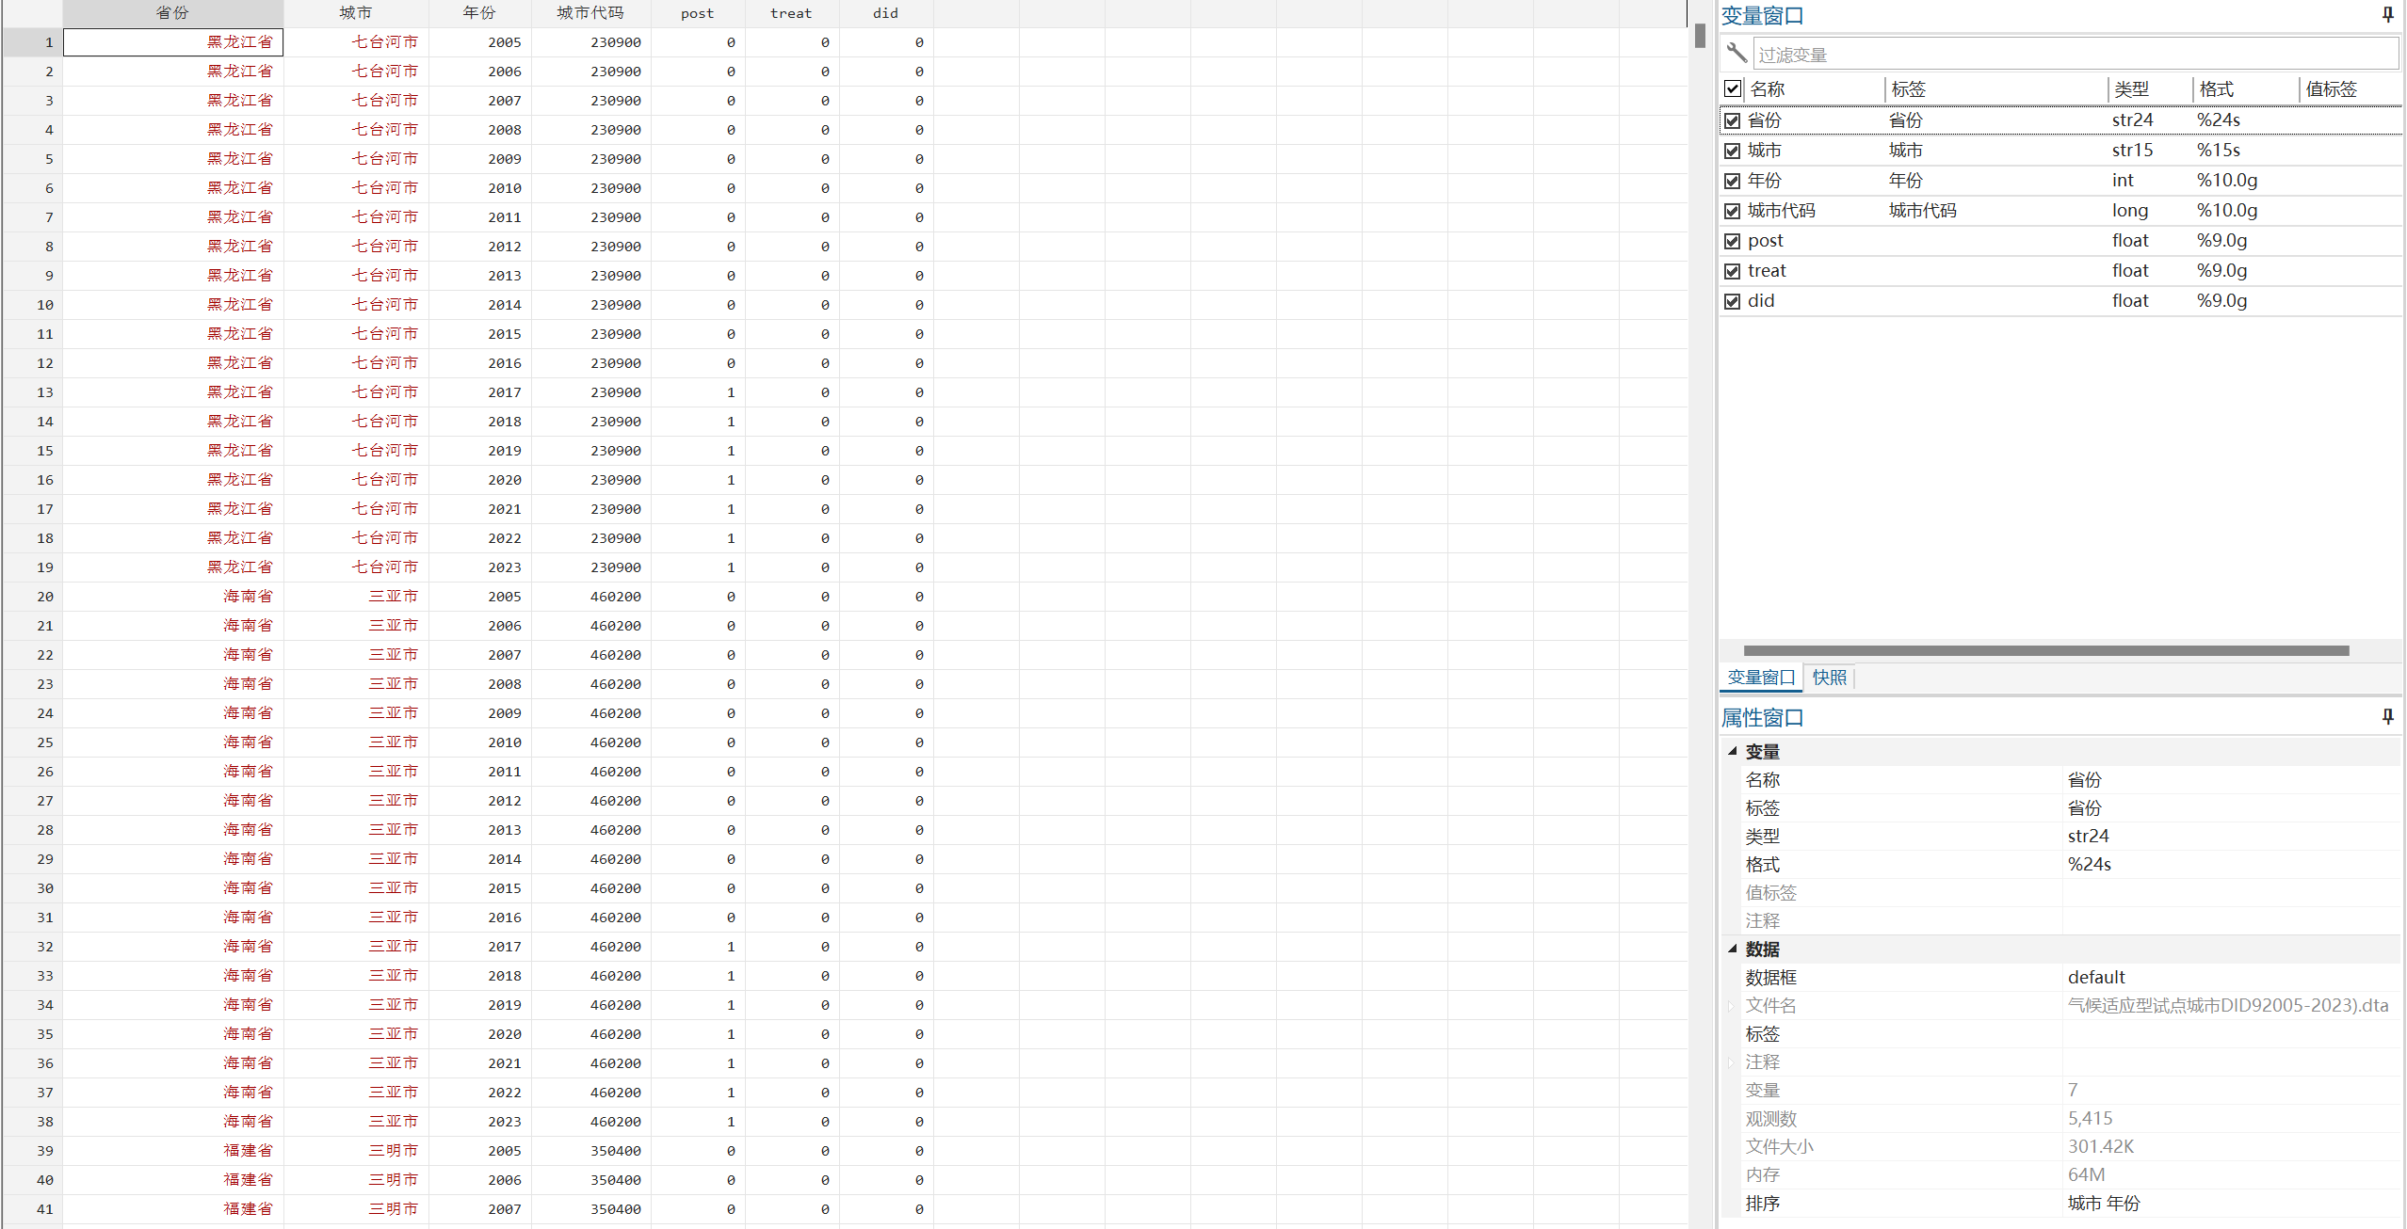Uncheck the treat variable checkbox
The width and height of the screenshot is (2407, 1229).
(1732, 271)
